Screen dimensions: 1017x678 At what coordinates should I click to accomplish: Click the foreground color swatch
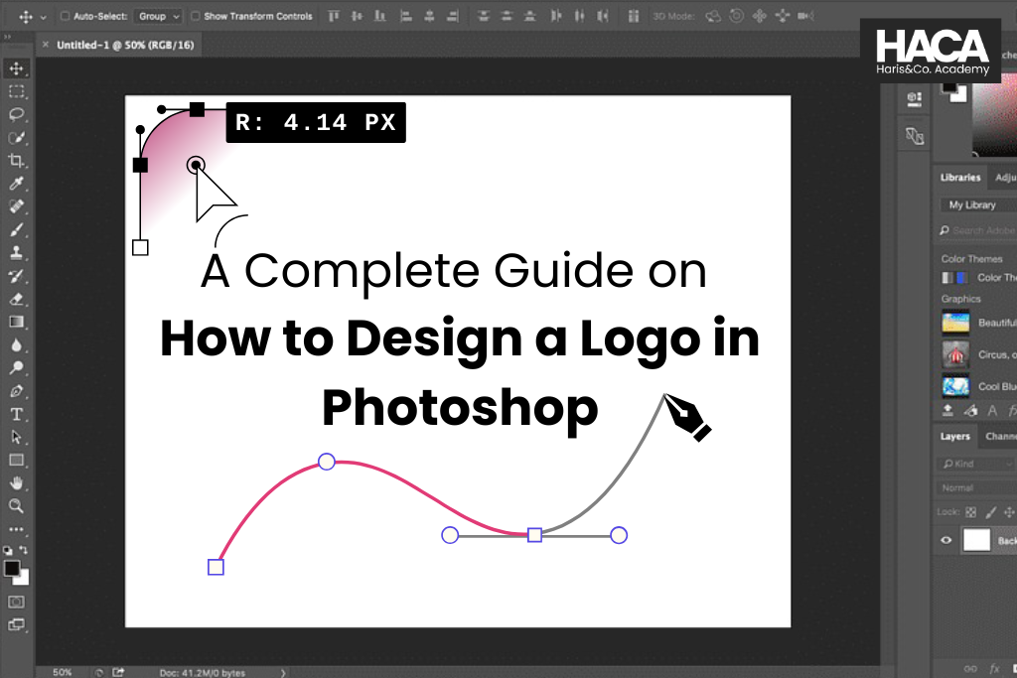tap(13, 569)
